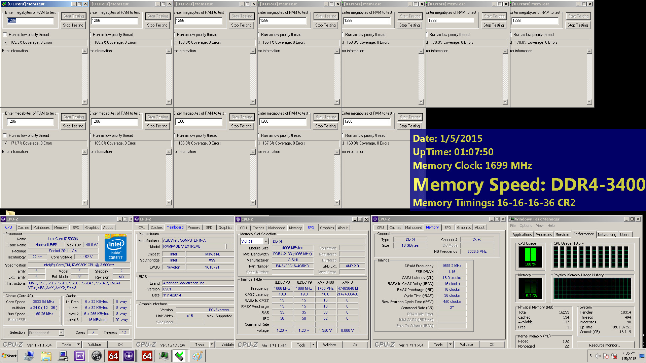The width and height of the screenshot is (646, 363).
Task: Click the Task Manager taskbar icon
Action: (x=164, y=356)
